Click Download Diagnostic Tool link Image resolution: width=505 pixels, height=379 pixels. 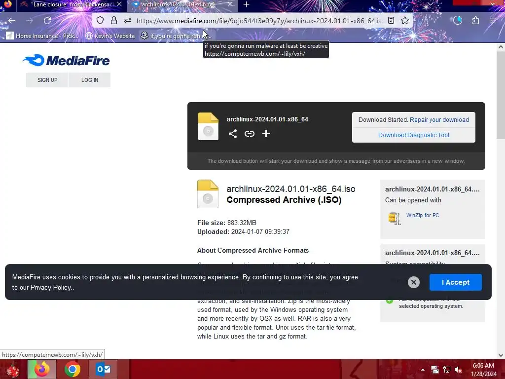point(414,135)
